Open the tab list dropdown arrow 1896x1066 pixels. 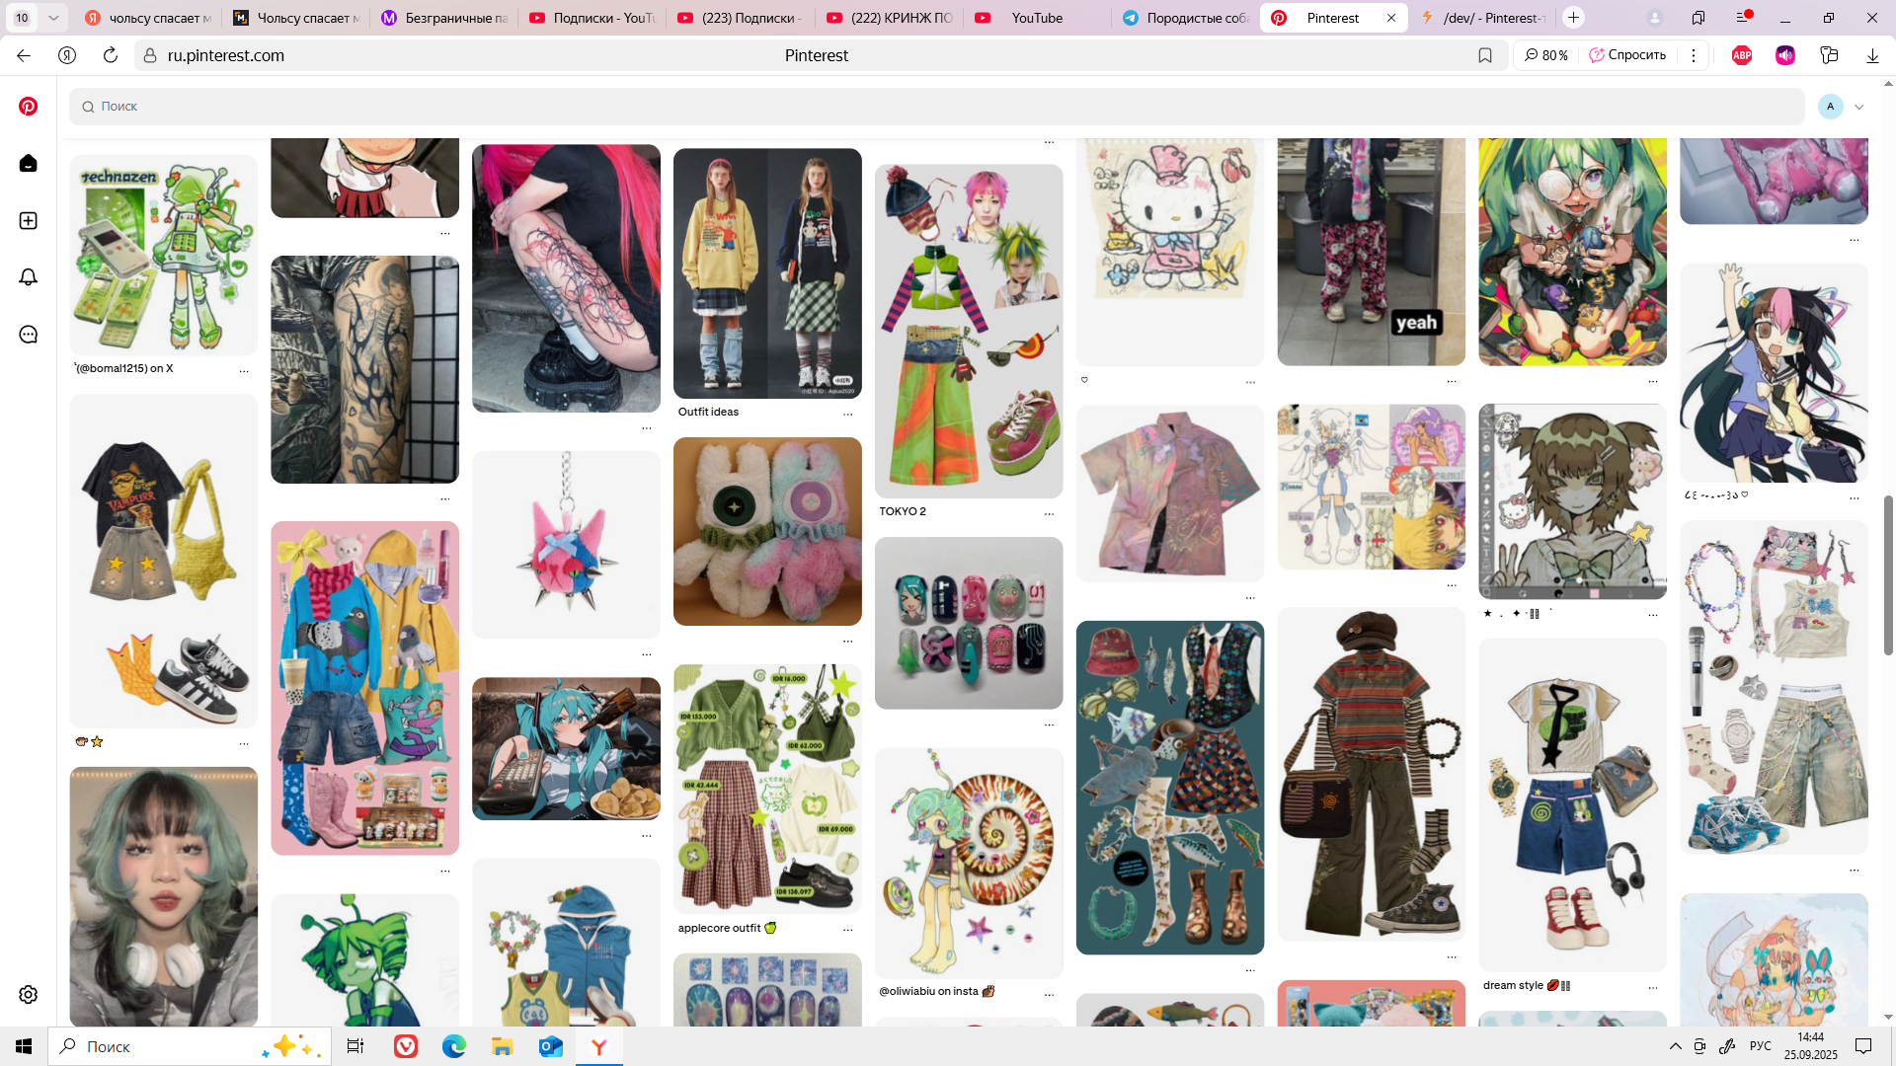pos(53,18)
